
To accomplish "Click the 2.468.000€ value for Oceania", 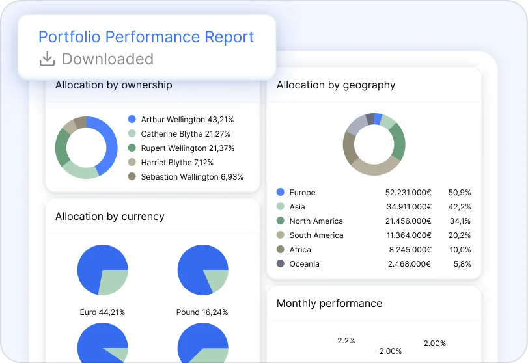I will 410,263.
